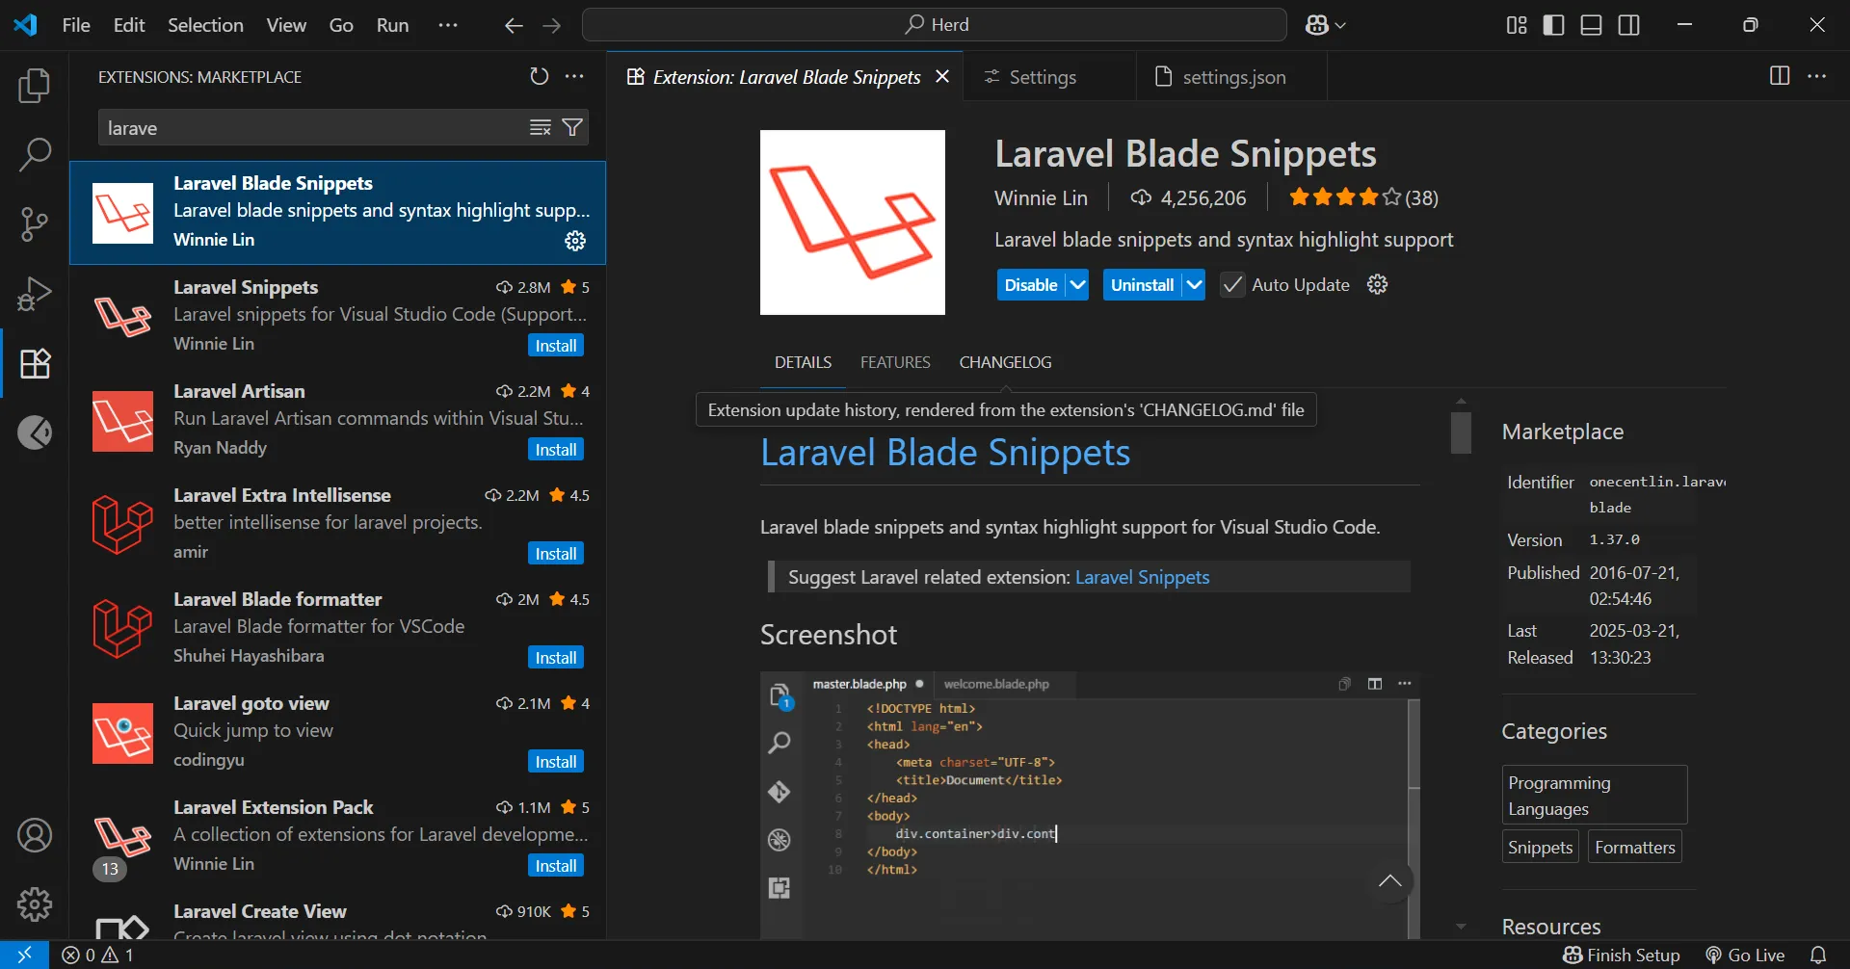The height and width of the screenshot is (969, 1850).
Task: Customize layout from title bar
Action: click(1517, 25)
